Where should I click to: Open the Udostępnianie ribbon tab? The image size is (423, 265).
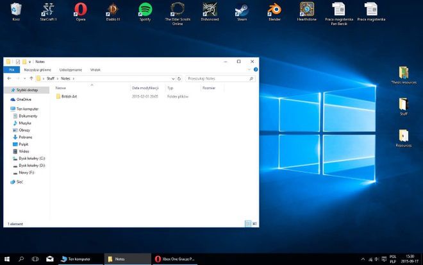[70, 70]
